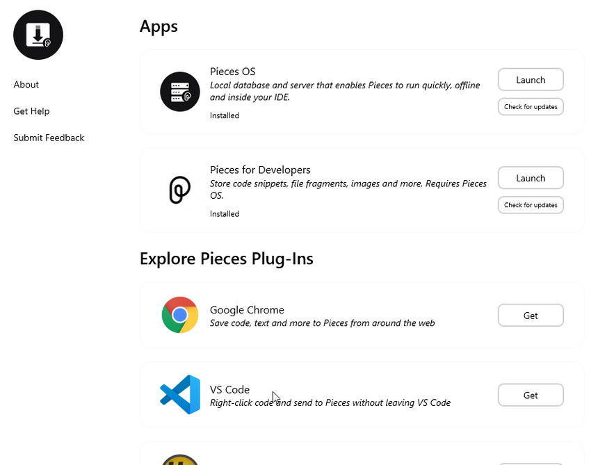Launch Pieces for Developers
Viewport: 598px width, 465px height.
coord(531,177)
